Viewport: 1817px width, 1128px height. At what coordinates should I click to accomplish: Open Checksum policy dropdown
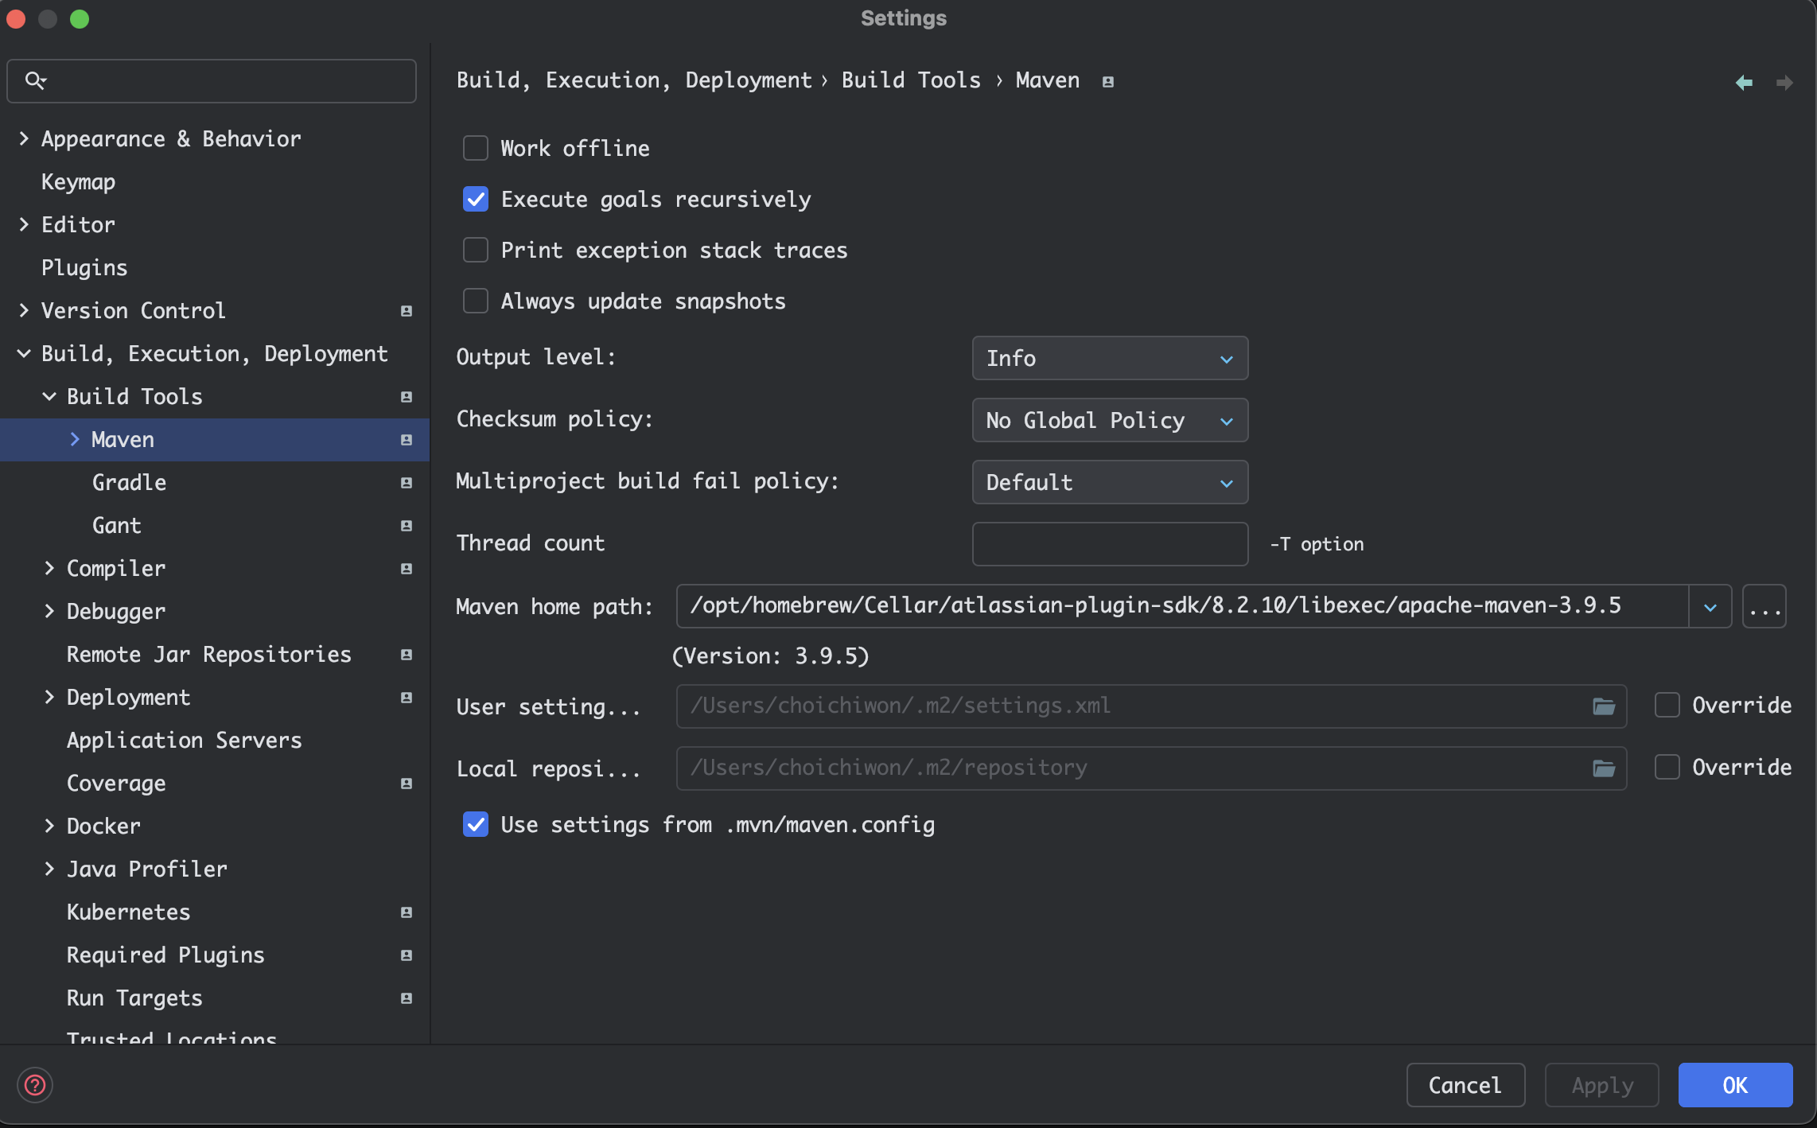[x=1109, y=421]
